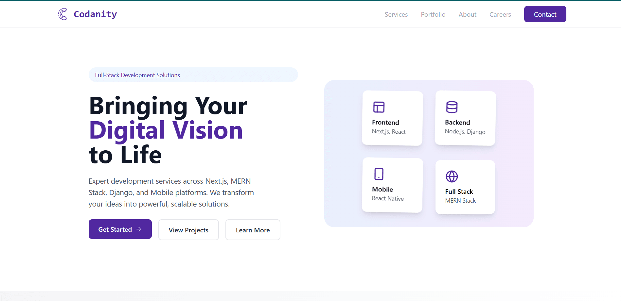This screenshot has width=621, height=301.
Task: Click the Mobile phone icon
Action: (x=379, y=174)
